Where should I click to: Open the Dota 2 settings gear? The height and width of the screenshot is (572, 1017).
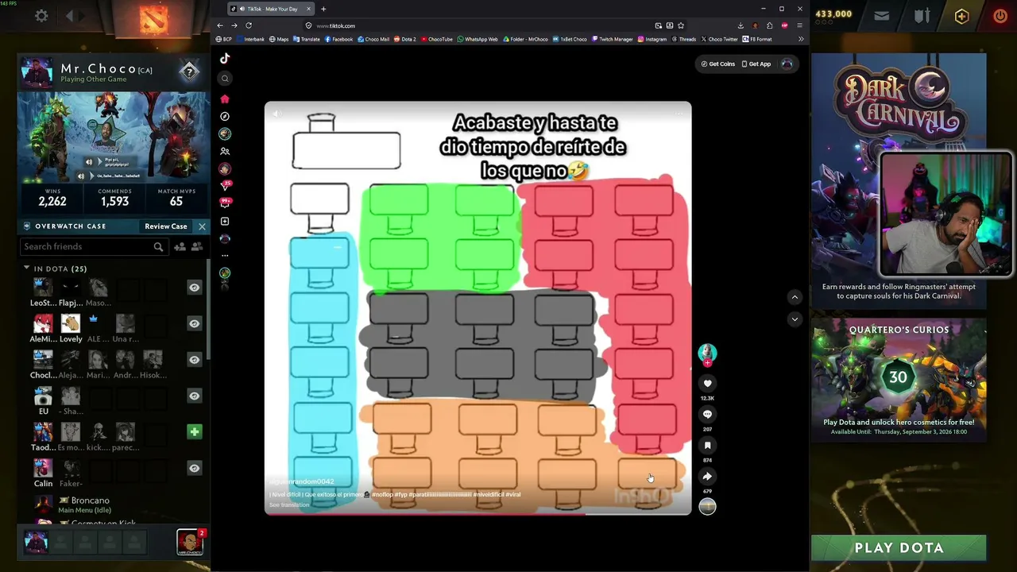tap(41, 15)
